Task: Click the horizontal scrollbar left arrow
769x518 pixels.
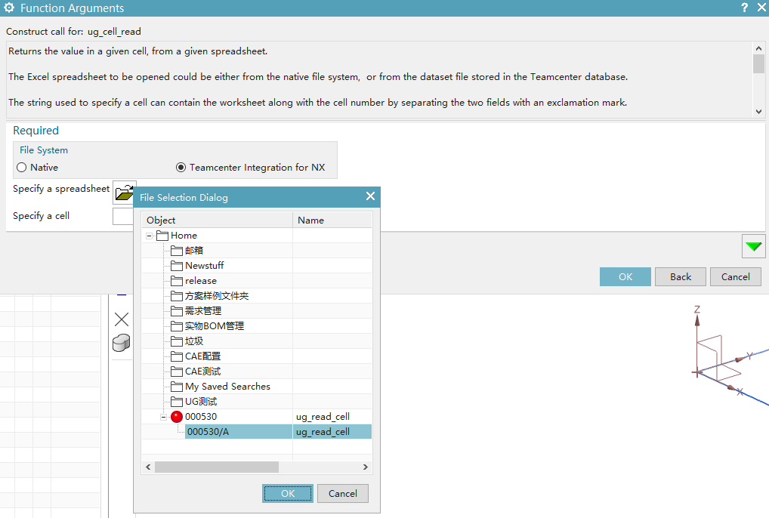Action: click(x=148, y=467)
